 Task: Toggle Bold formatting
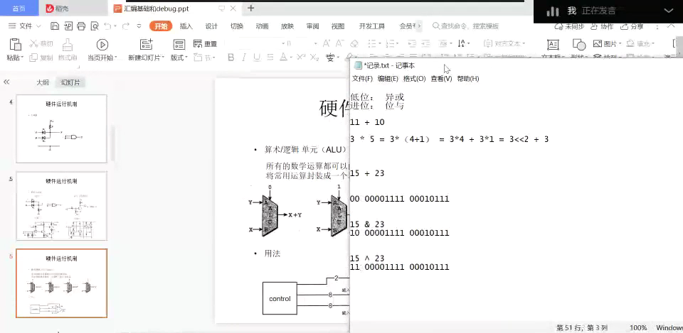[x=231, y=58]
